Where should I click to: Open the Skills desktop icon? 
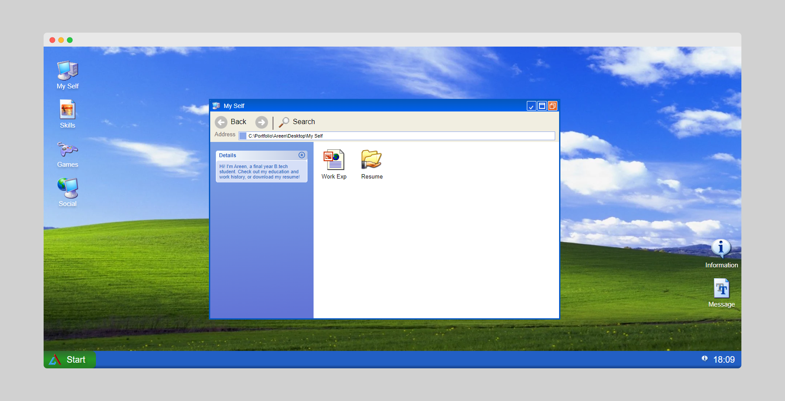coord(68,114)
